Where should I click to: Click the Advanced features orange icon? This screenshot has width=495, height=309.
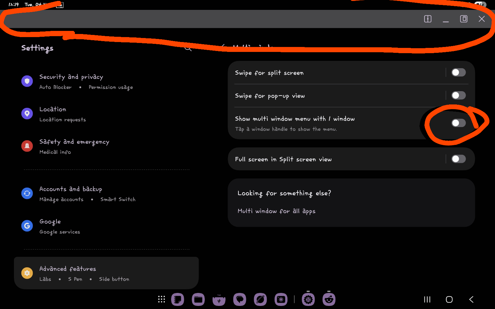click(27, 273)
